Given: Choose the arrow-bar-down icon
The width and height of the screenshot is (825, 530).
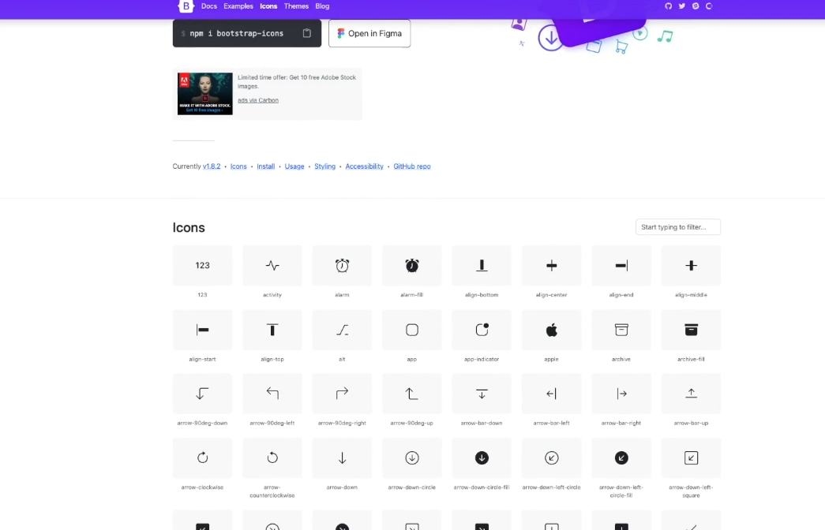Looking at the screenshot, I should coord(482,394).
